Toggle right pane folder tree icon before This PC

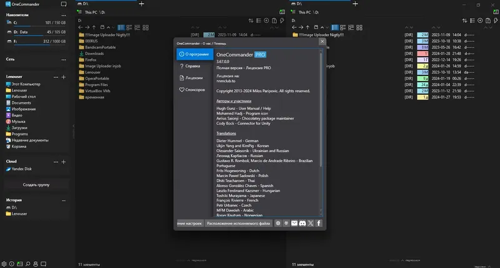[293, 12]
